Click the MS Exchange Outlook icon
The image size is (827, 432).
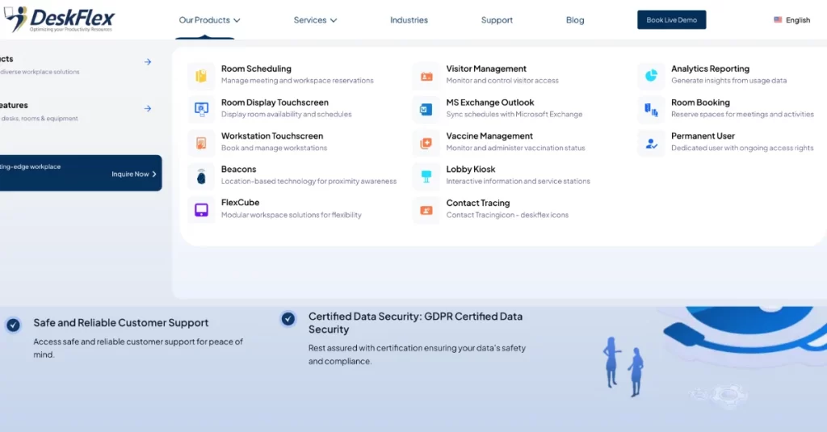pos(426,108)
